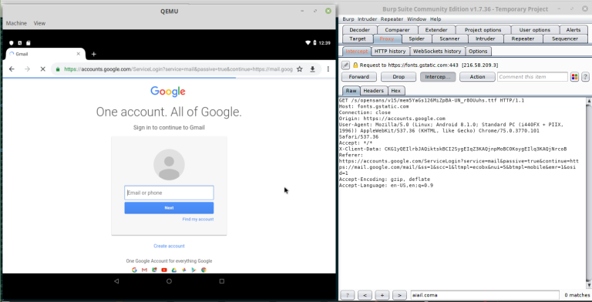Open the Window menu in Burp

point(416,19)
